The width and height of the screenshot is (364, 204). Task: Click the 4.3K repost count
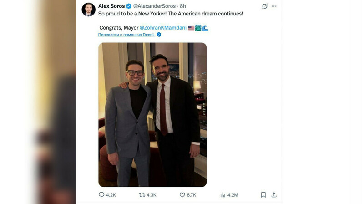pyautogui.click(x=152, y=195)
